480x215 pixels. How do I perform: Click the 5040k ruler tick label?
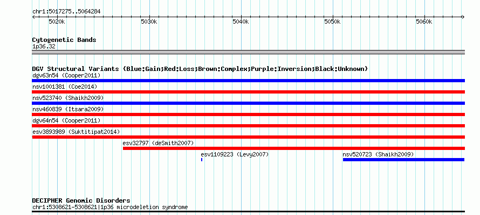click(241, 22)
